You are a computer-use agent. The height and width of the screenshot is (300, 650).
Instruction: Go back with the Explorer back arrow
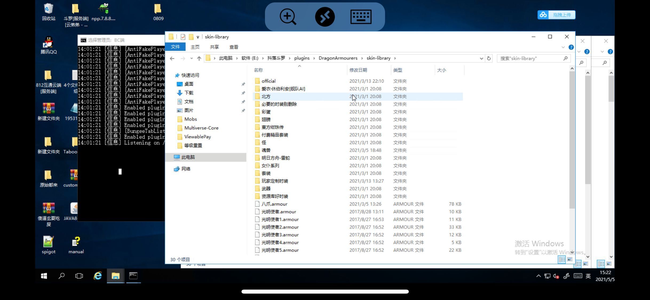point(172,58)
